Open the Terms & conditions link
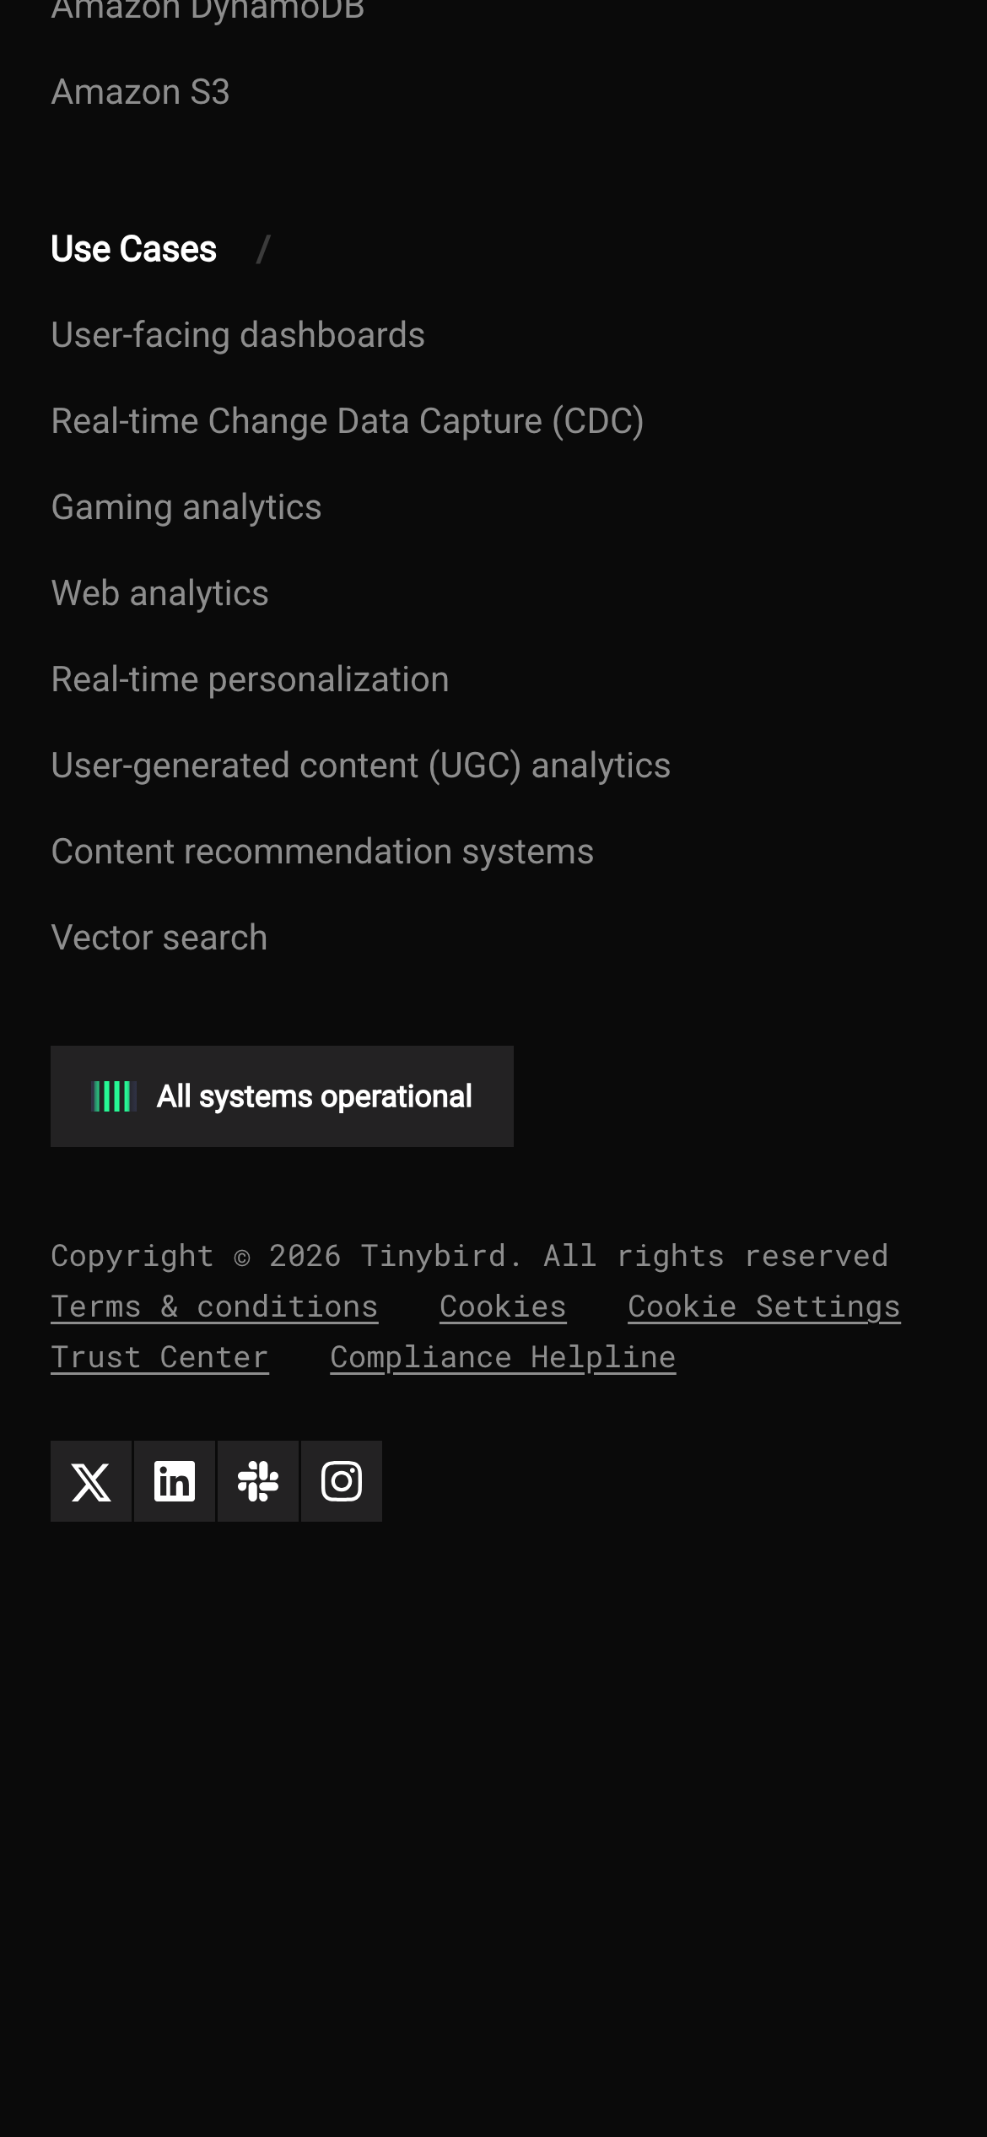Image resolution: width=987 pixels, height=2137 pixels. coord(214,1307)
